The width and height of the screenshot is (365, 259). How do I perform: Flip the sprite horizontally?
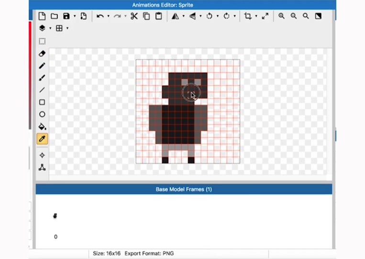pyautogui.click(x=175, y=16)
